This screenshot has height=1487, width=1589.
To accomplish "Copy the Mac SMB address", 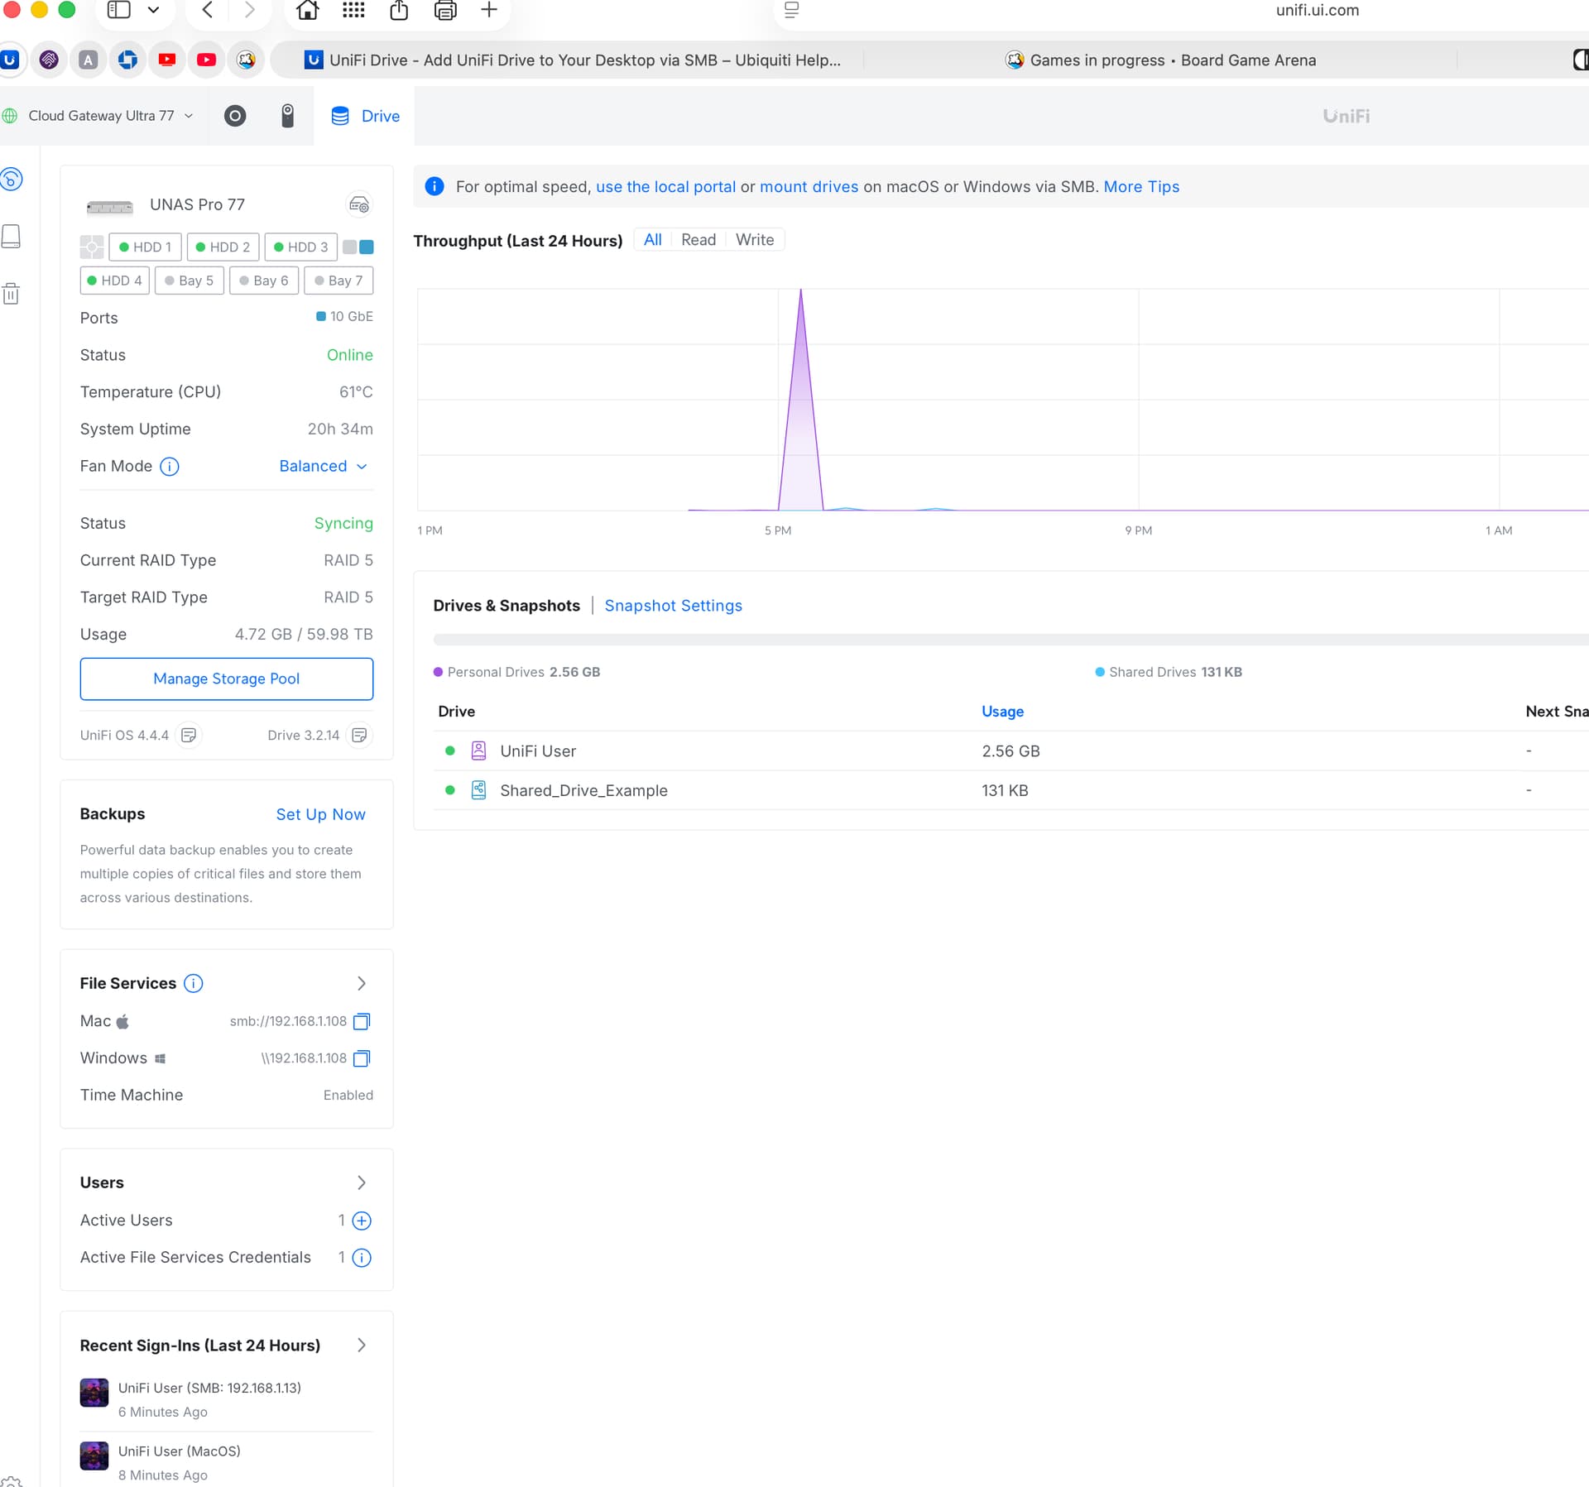I will [362, 1021].
